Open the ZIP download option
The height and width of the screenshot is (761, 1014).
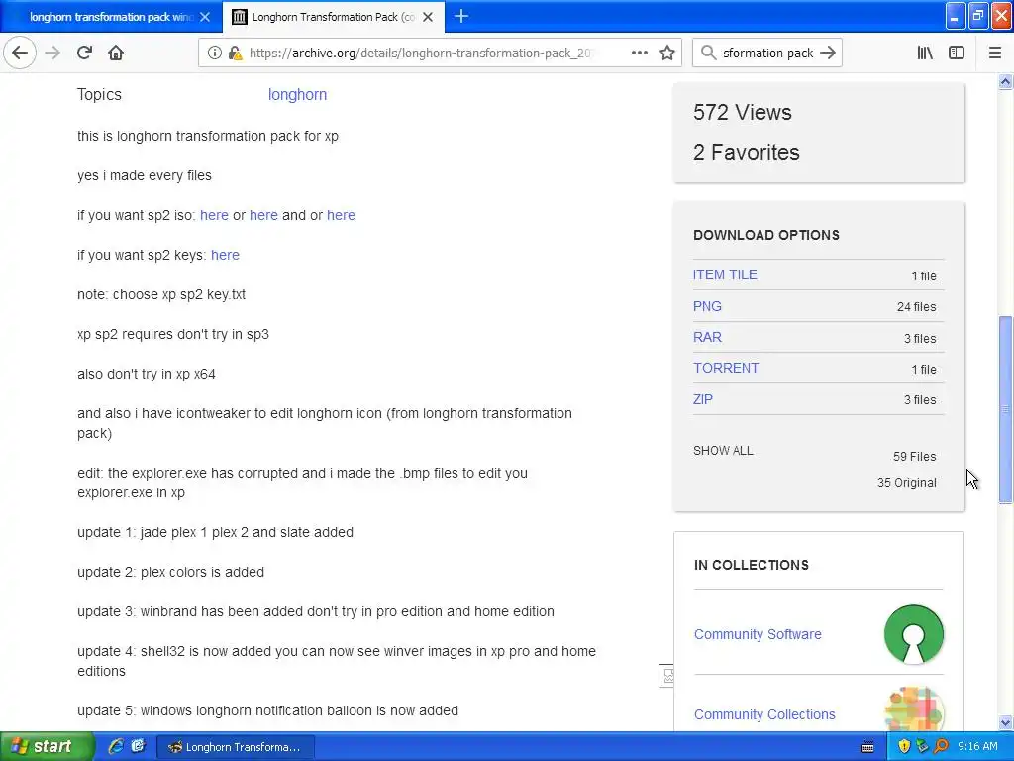click(x=703, y=399)
